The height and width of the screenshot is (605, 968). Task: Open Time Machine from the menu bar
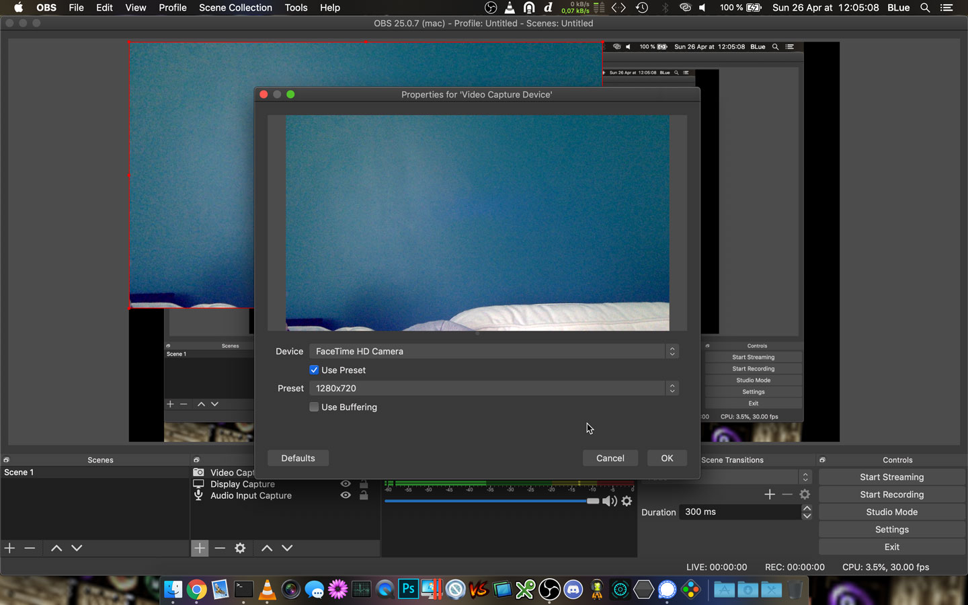(x=642, y=7)
